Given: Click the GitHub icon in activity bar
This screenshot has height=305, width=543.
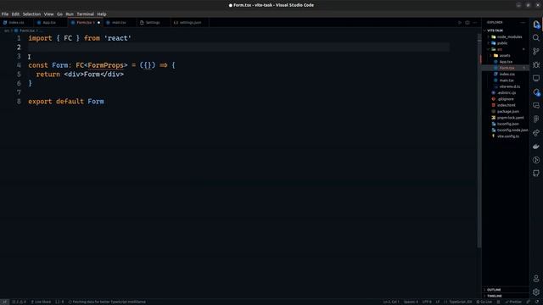Looking at the screenshot, I should [x=536, y=173].
